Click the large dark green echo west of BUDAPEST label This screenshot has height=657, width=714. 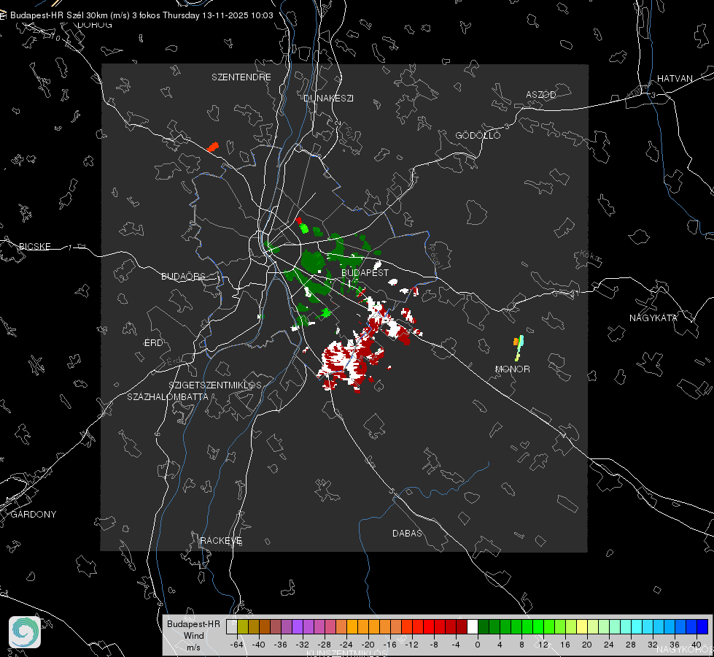(313, 261)
